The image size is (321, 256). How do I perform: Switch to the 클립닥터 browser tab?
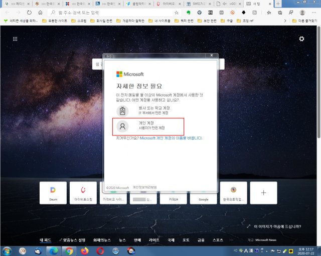pos(139,4)
